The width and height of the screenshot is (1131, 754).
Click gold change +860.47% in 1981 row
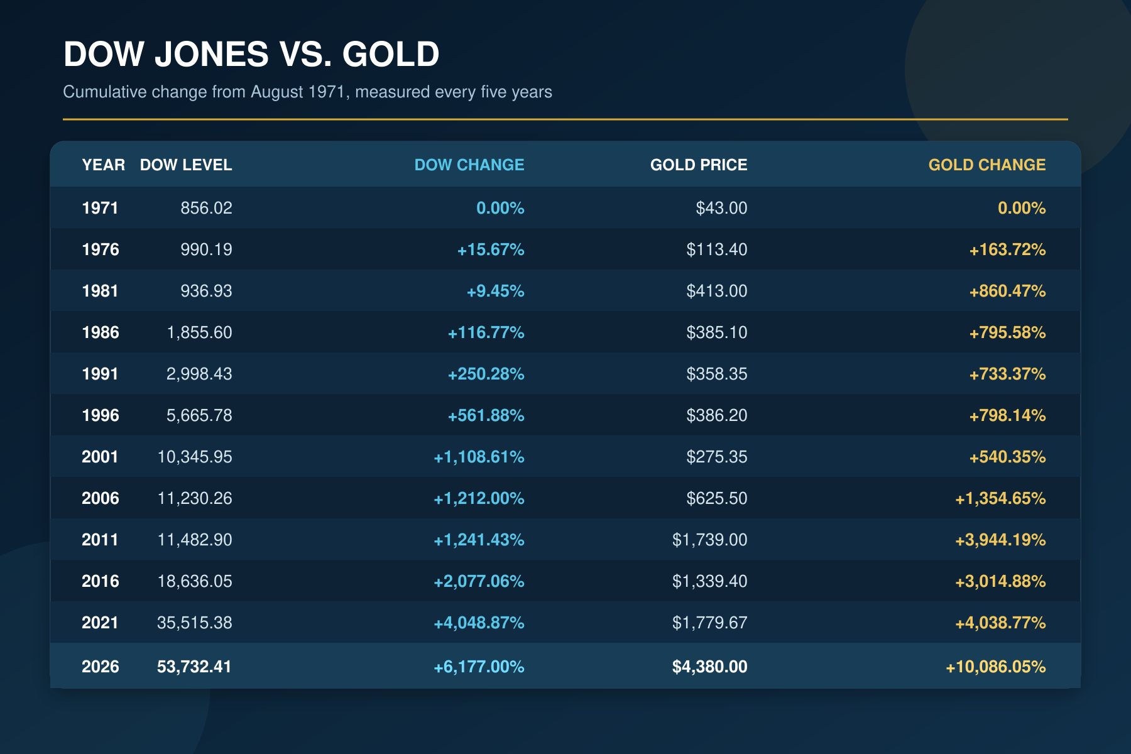1007,291
